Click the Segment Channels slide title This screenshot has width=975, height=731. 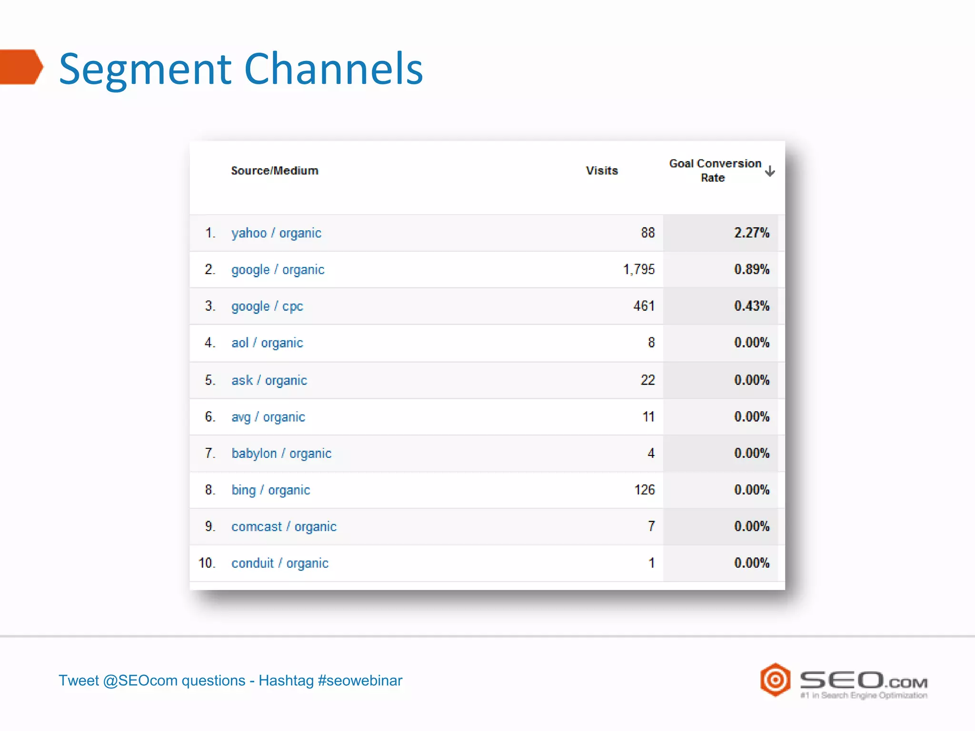tap(241, 69)
